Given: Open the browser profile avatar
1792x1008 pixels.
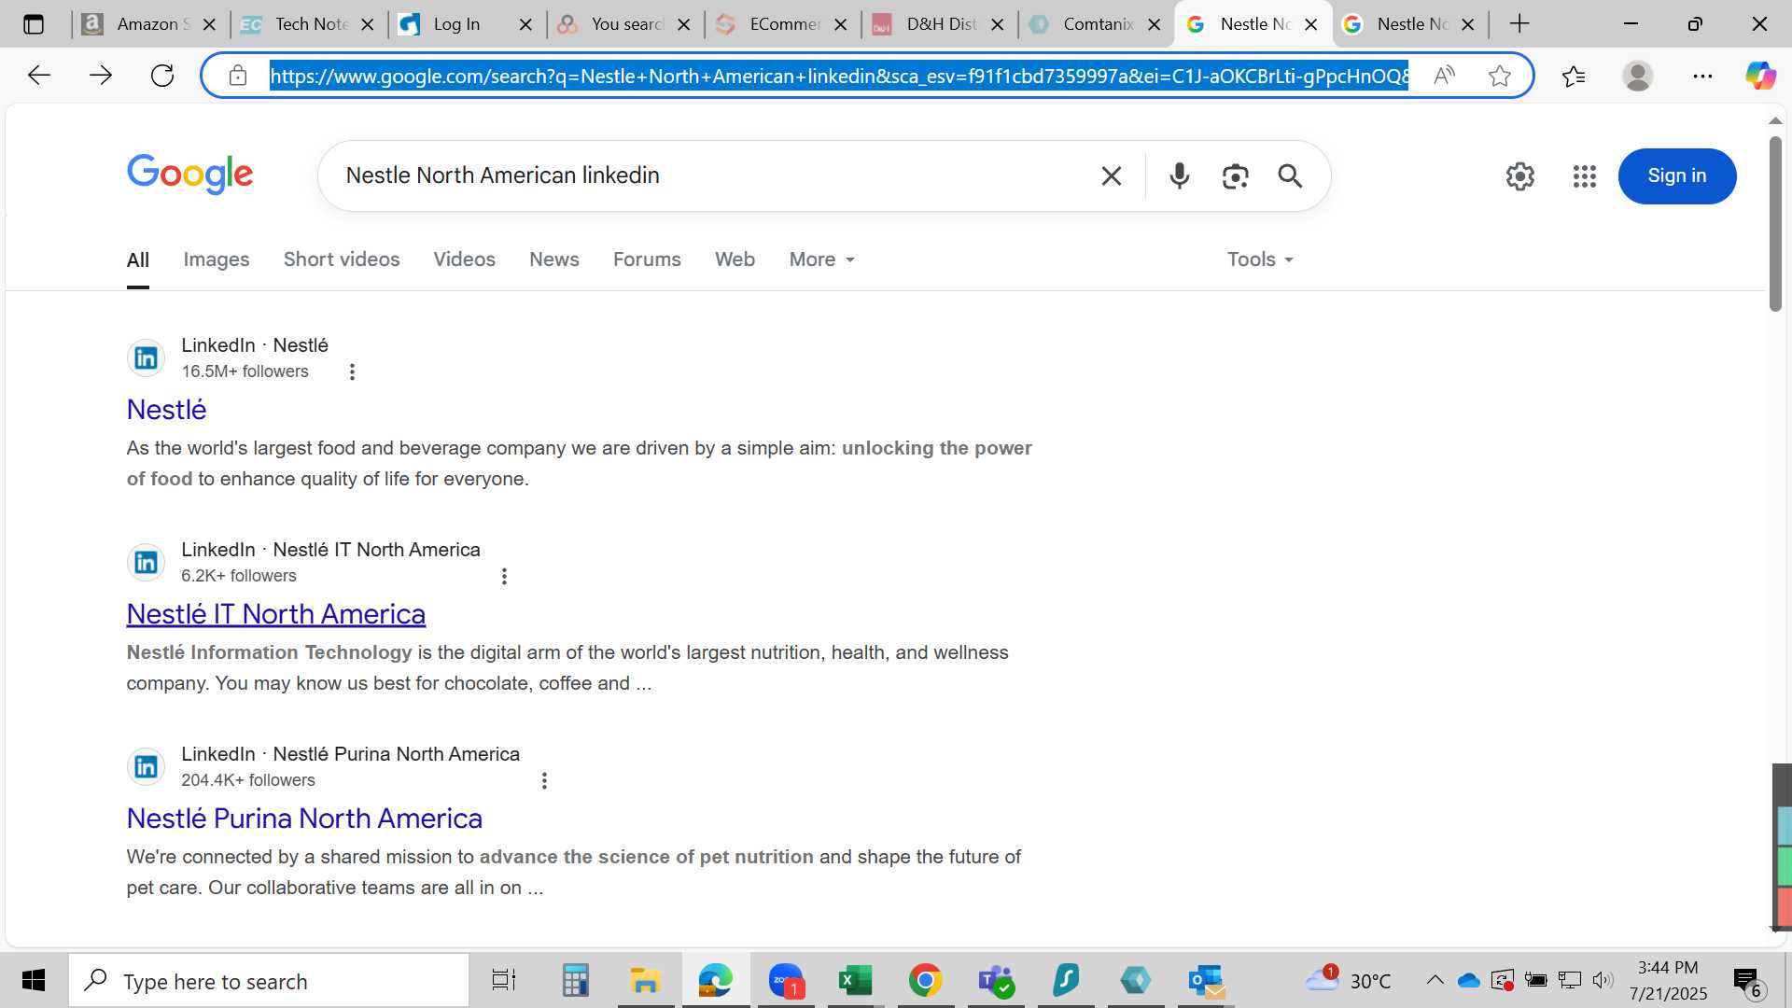Looking at the screenshot, I should click(1638, 76).
